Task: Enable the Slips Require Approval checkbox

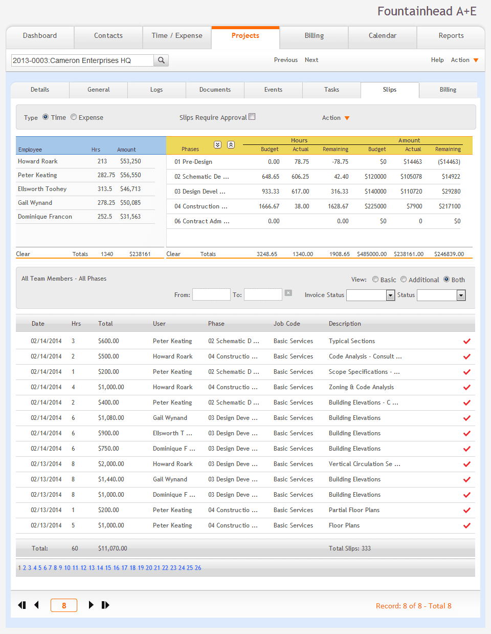Action: pyautogui.click(x=252, y=116)
